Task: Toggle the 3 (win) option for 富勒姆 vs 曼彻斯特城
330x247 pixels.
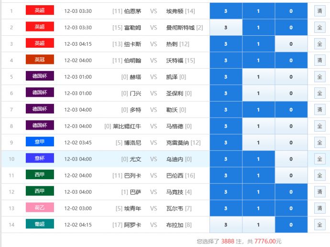Action: click(x=226, y=28)
